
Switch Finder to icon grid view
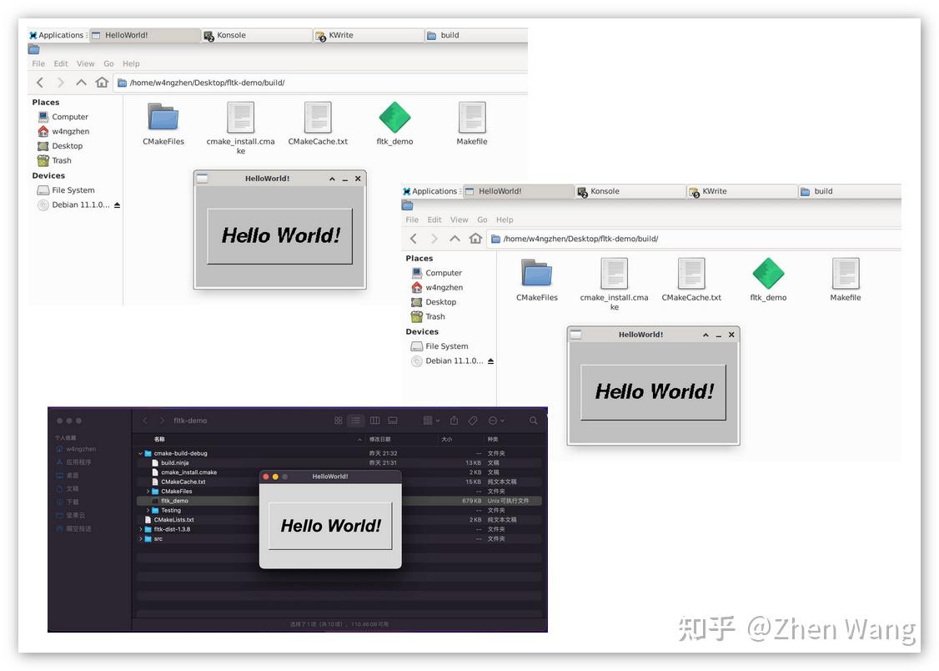pyautogui.click(x=339, y=420)
